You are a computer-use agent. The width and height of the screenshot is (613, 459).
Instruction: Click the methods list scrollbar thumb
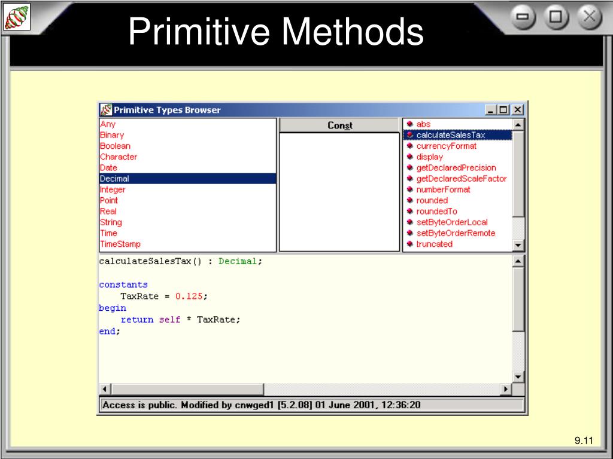pos(518,174)
